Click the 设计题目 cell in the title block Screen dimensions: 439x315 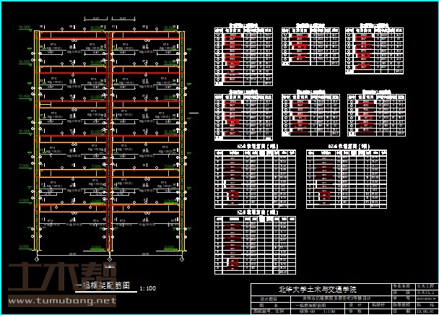click(269, 298)
